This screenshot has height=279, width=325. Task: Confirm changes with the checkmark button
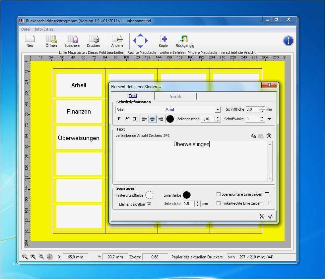tap(271, 216)
